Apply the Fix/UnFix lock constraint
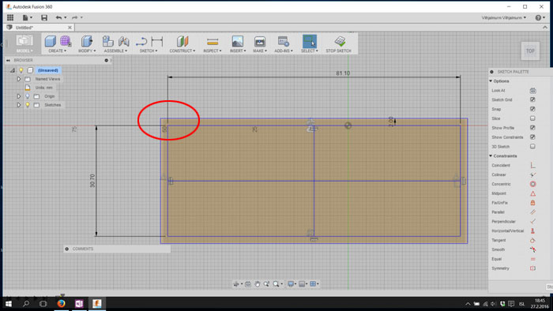 coord(533,203)
